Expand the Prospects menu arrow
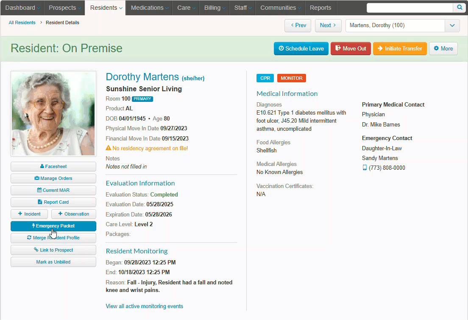 pyautogui.click(x=79, y=8)
